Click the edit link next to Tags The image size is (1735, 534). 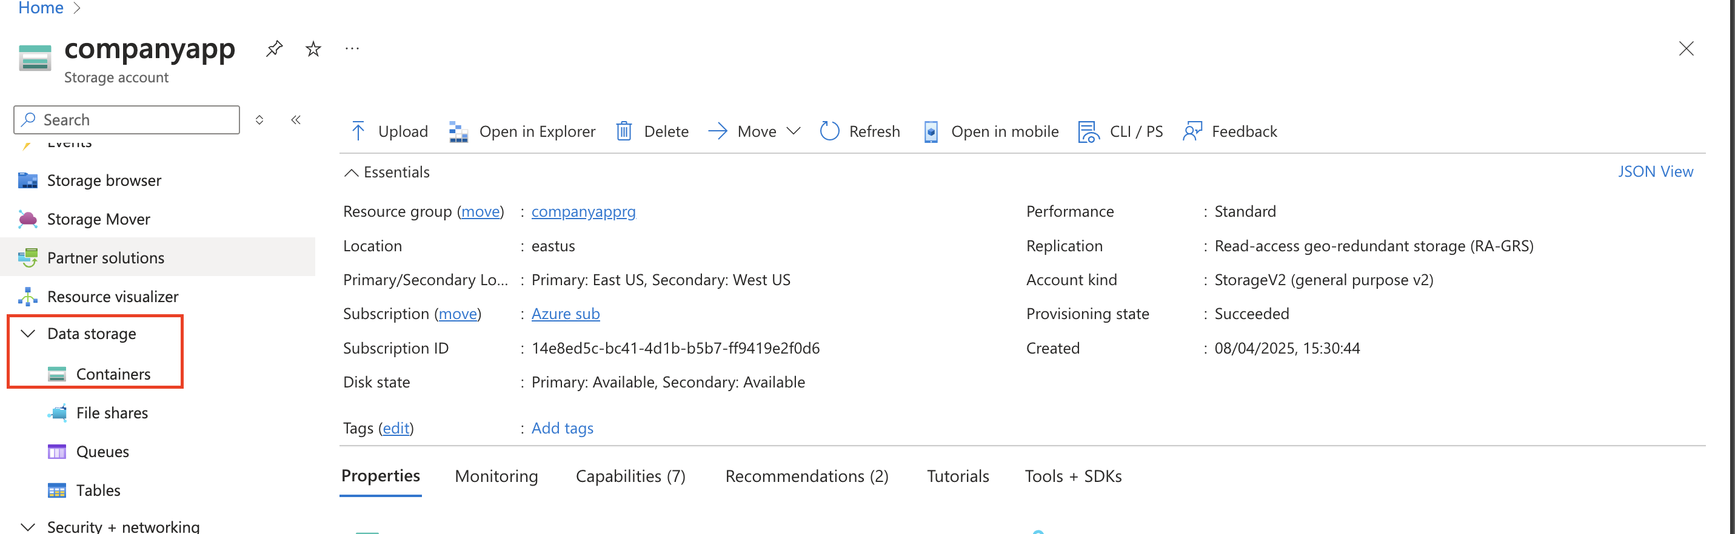pos(396,429)
